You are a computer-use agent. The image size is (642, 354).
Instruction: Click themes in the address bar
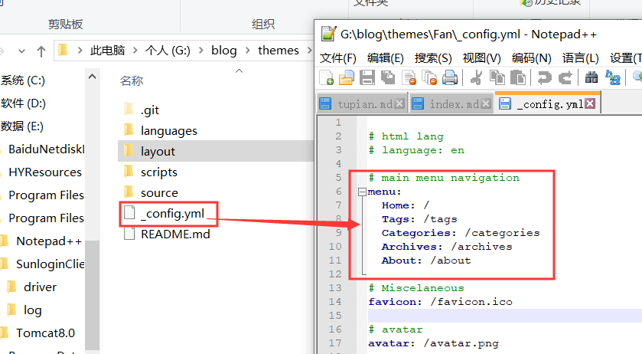(279, 51)
